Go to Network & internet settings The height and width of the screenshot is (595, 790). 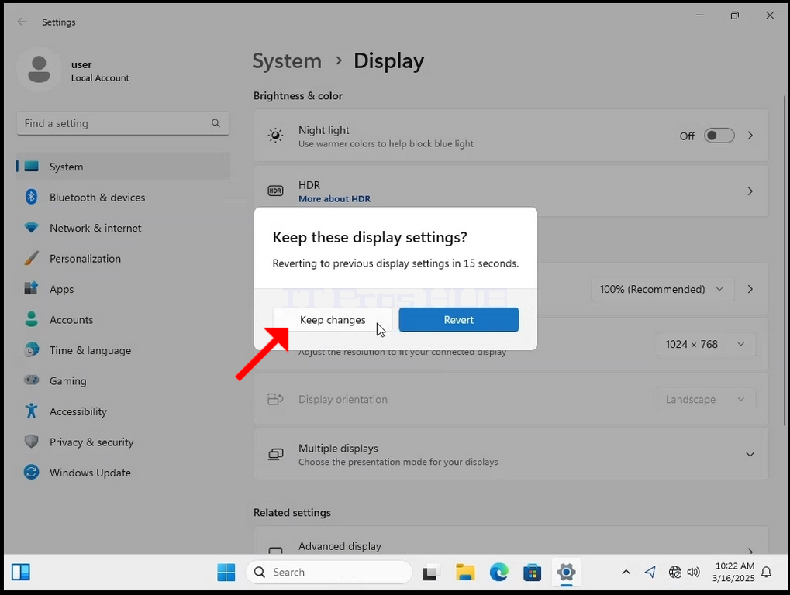[123, 228]
